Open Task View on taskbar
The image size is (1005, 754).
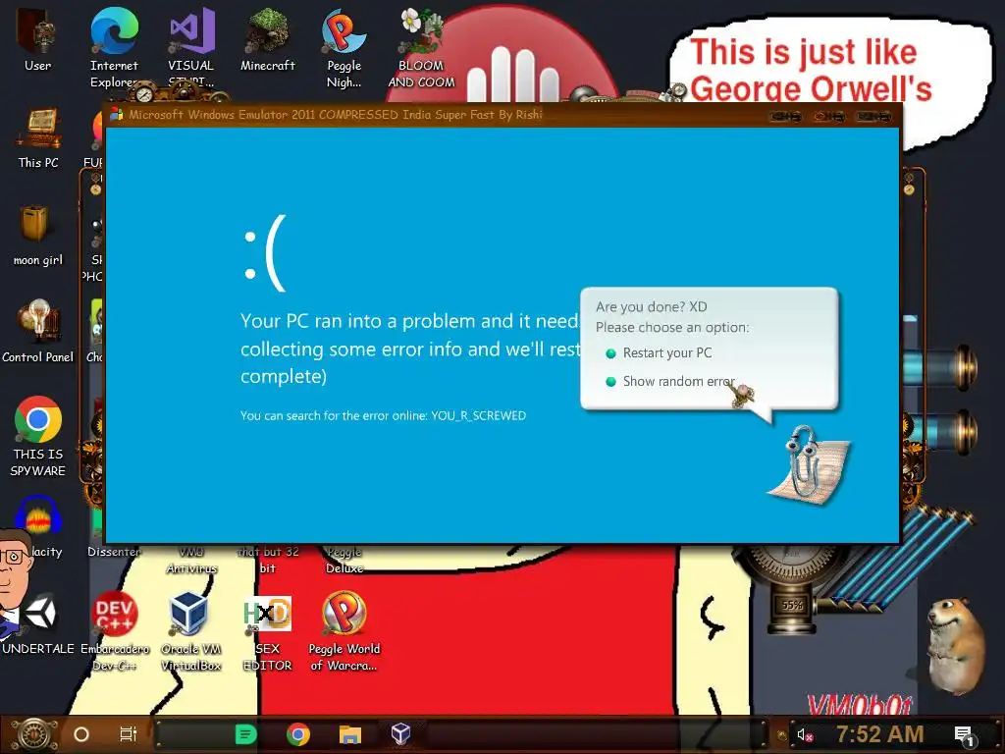[129, 734]
